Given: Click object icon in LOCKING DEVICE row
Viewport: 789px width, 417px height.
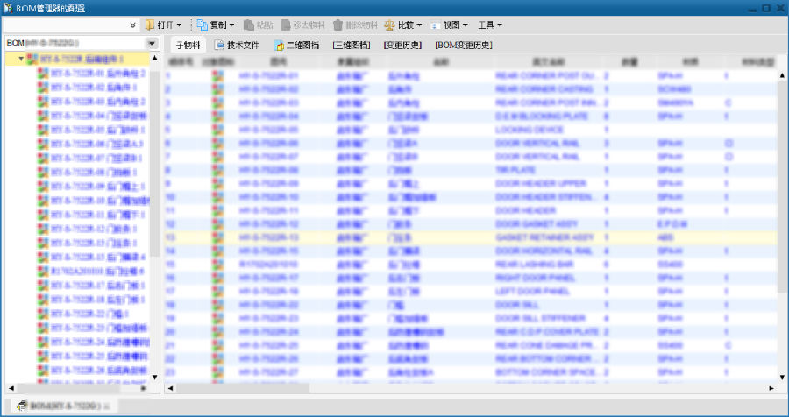Looking at the screenshot, I should (x=217, y=130).
